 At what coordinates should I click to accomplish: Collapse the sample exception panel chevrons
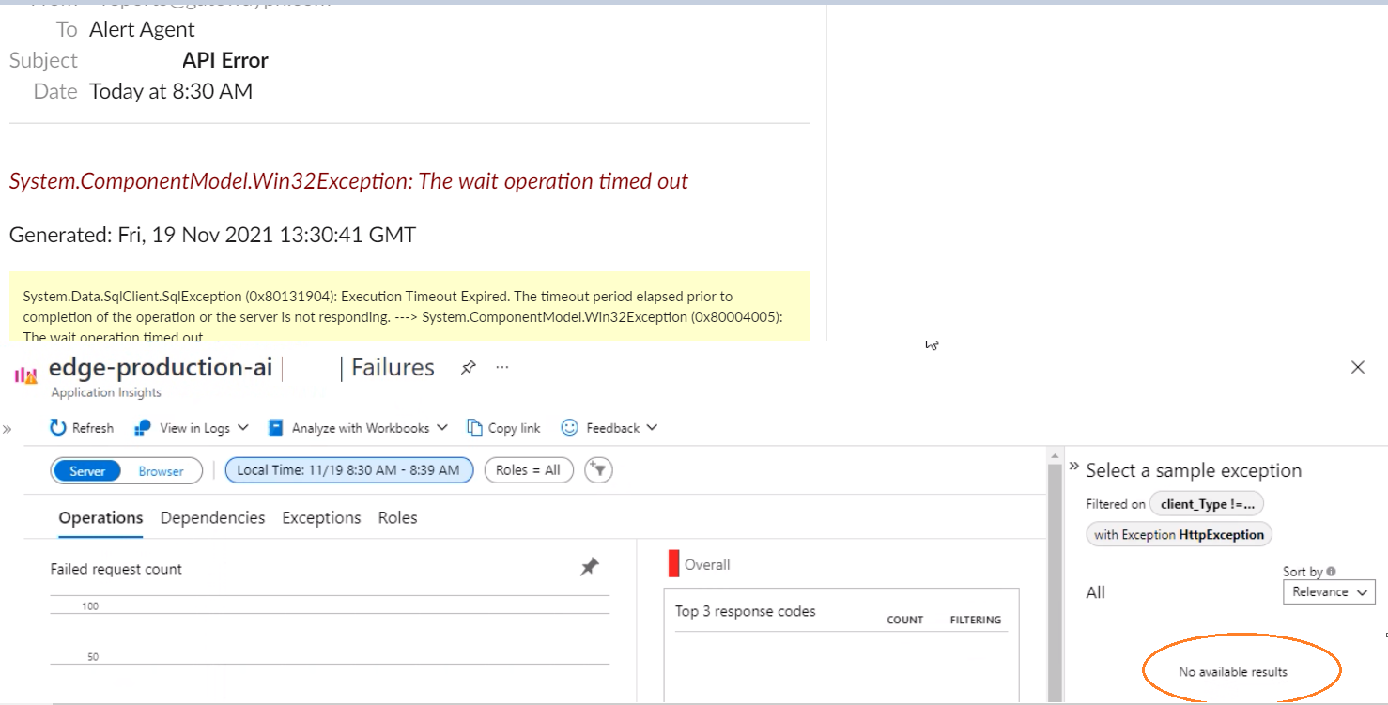click(1074, 467)
